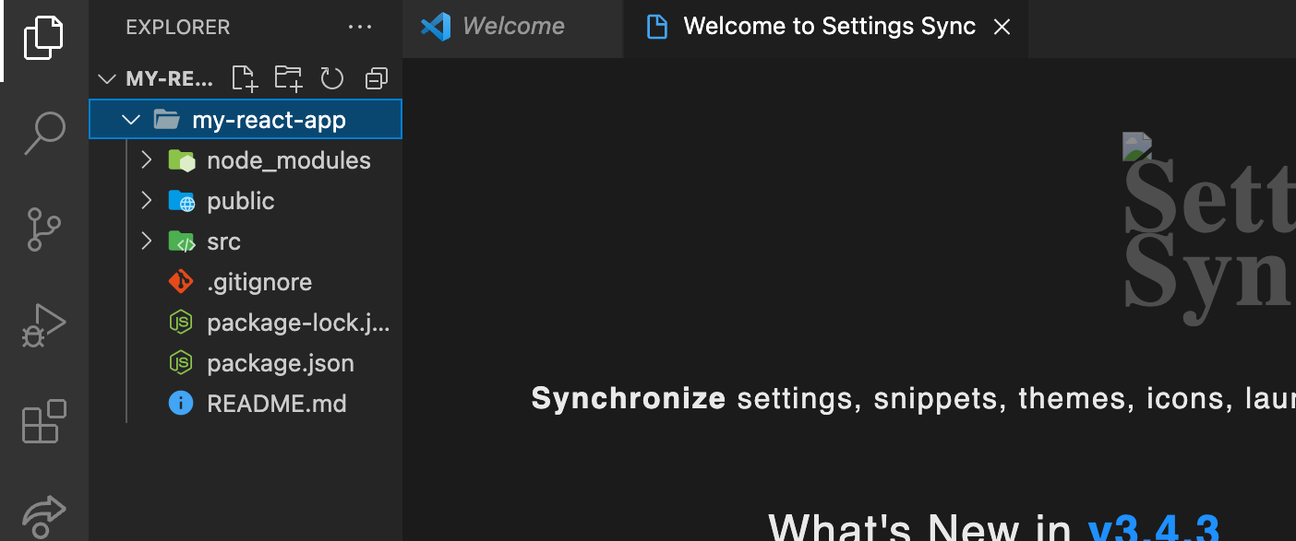Open the Source Control view
The width and height of the screenshot is (1296, 541).
(43, 229)
